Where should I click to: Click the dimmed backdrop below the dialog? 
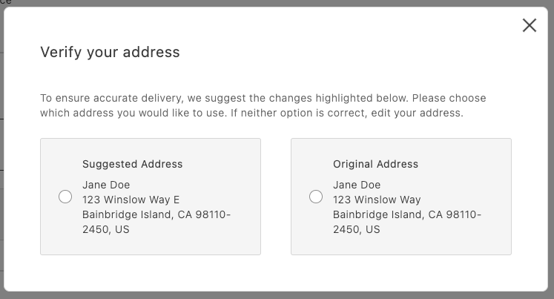point(277,295)
